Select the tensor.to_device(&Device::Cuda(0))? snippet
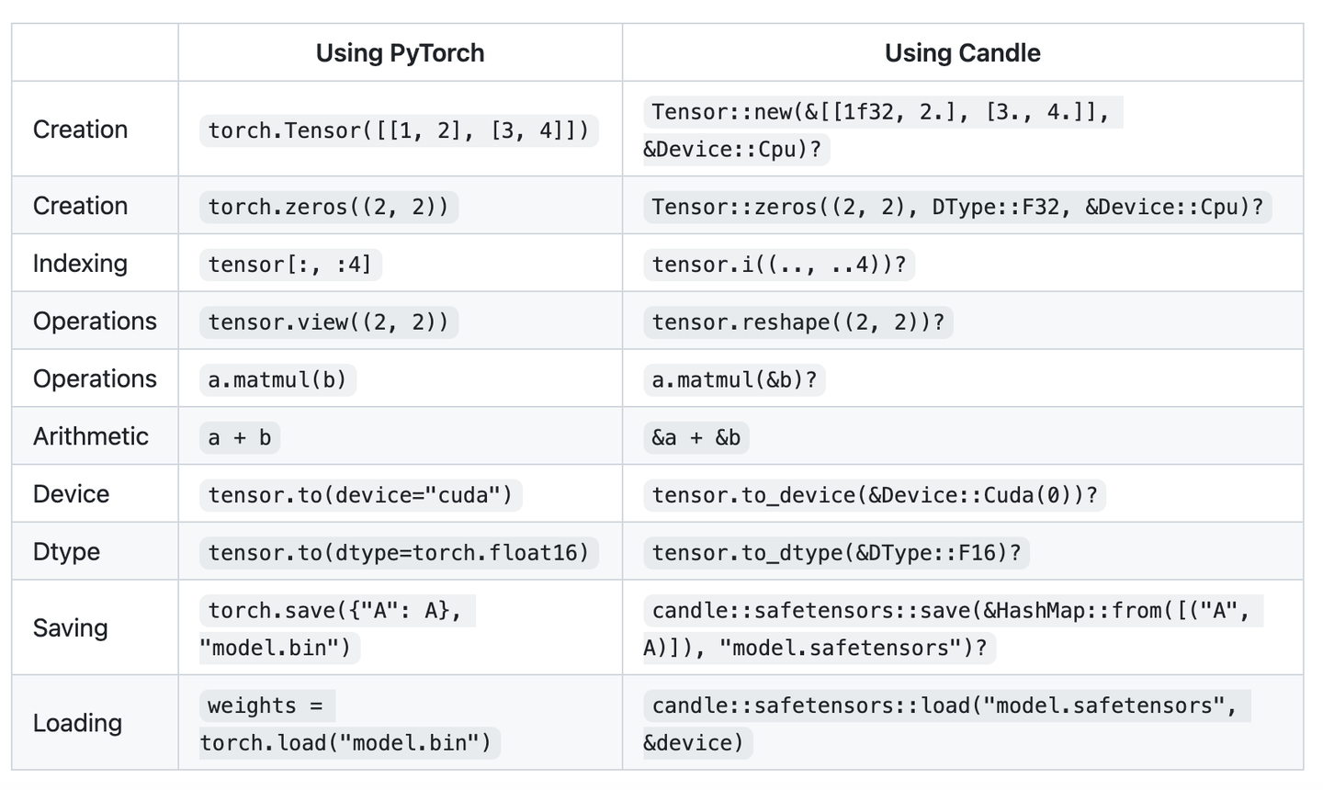 [874, 495]
